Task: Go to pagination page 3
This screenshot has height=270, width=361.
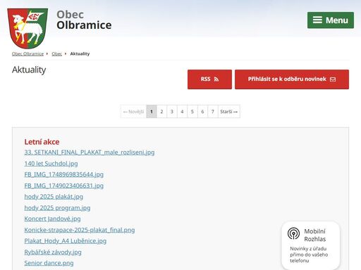Action: [172, 112]
